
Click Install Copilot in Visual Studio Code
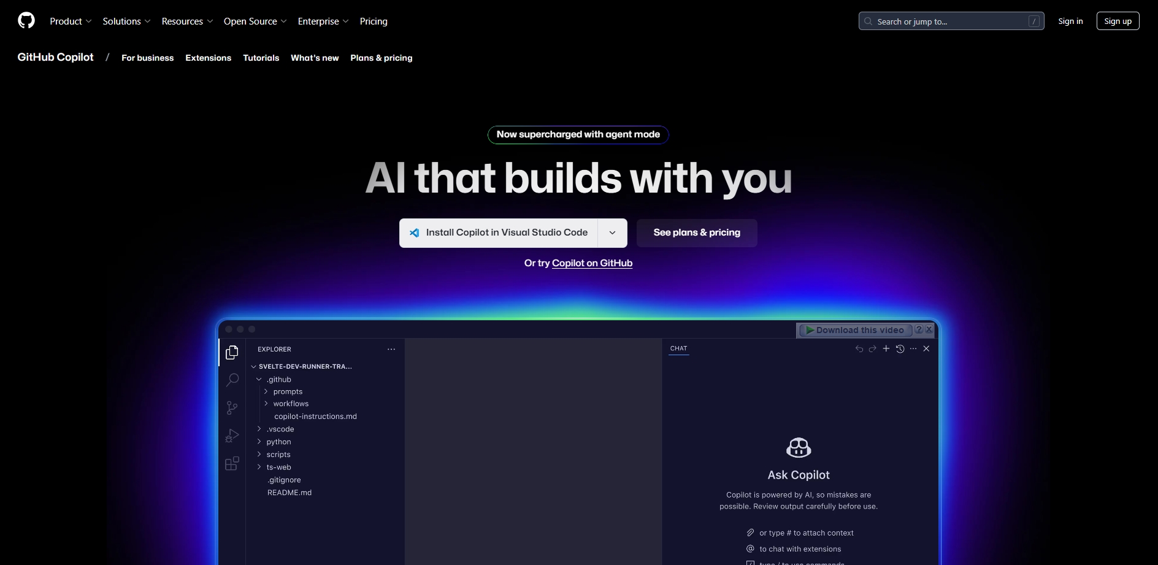[498, 233]
